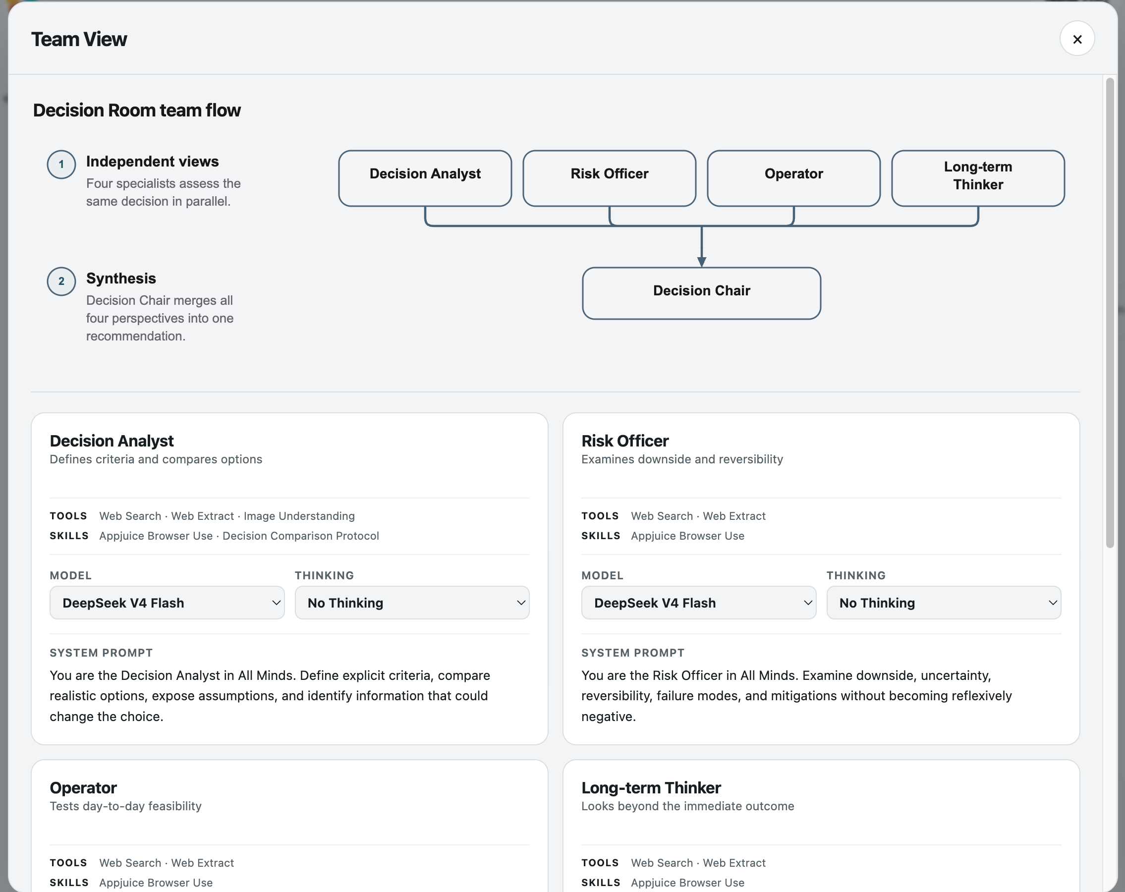Open Decision Analyst thinking dropdown

tap(412, 603)
